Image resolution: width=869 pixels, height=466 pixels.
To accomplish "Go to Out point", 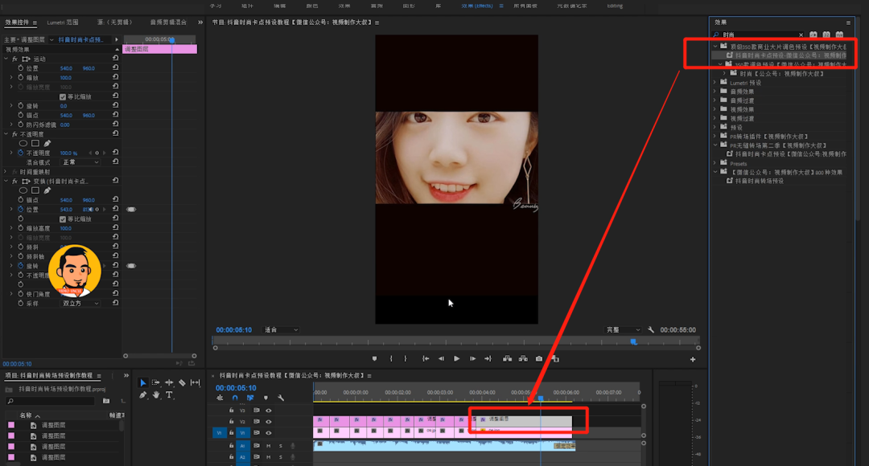I will pos(488,358).
